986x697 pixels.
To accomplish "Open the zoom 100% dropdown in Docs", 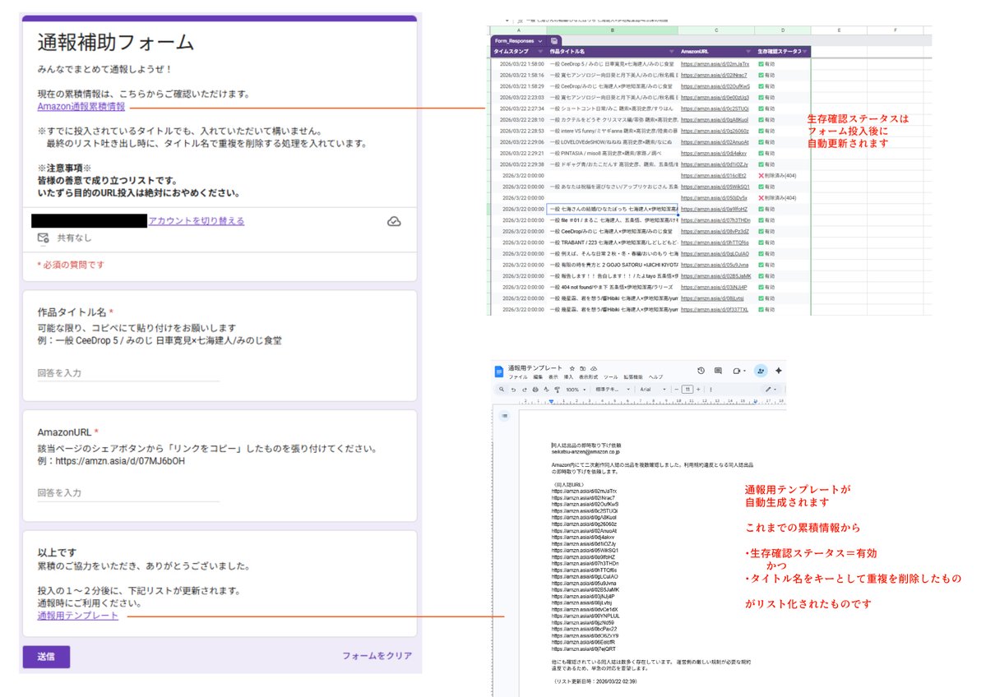I will (x=576, y=390).
